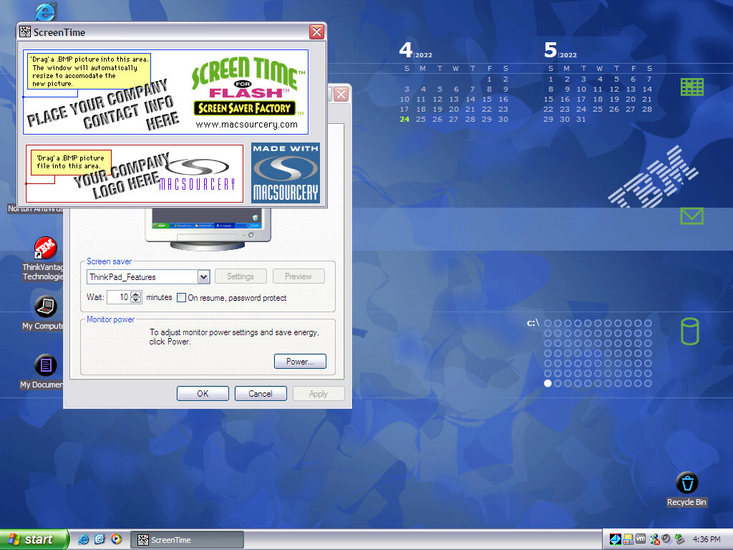Click the green disk cylinder icon
Viewport: 733px width, 550px height.
click(689, 332)
